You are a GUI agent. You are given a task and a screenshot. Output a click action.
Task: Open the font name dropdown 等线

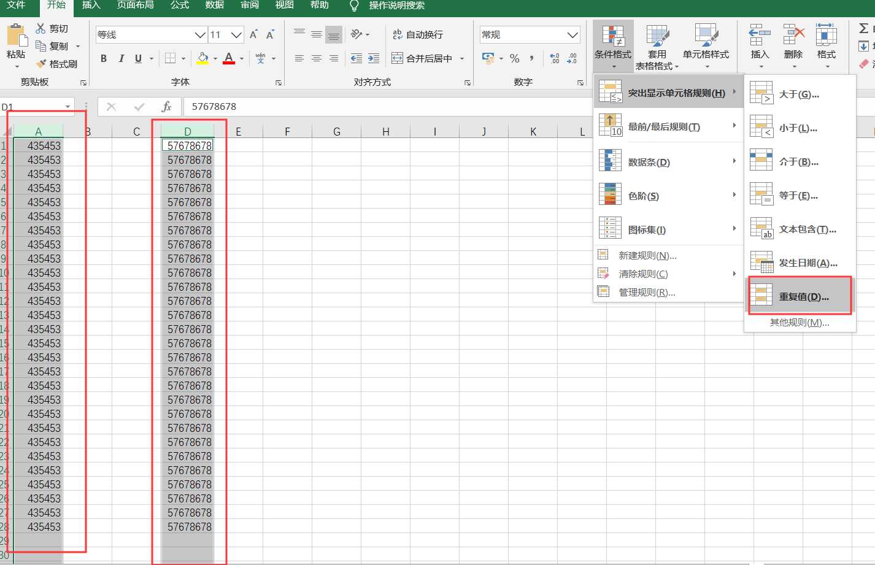point(200,35)
